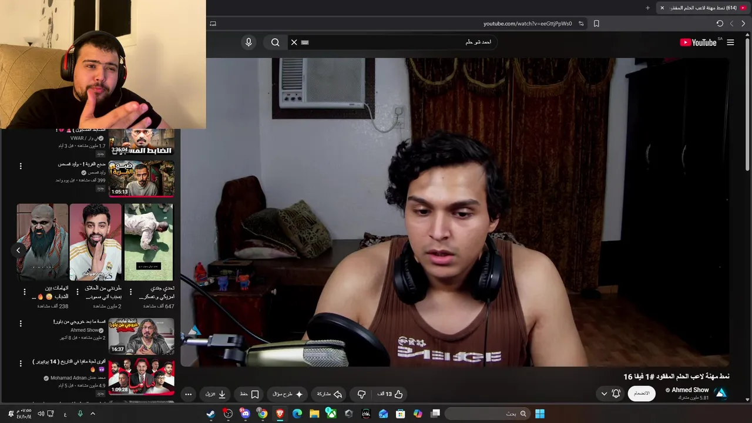Use the page scrollbar down arrow
The width and height of the screenshot is (752, 423).
(x=747, y=400)
